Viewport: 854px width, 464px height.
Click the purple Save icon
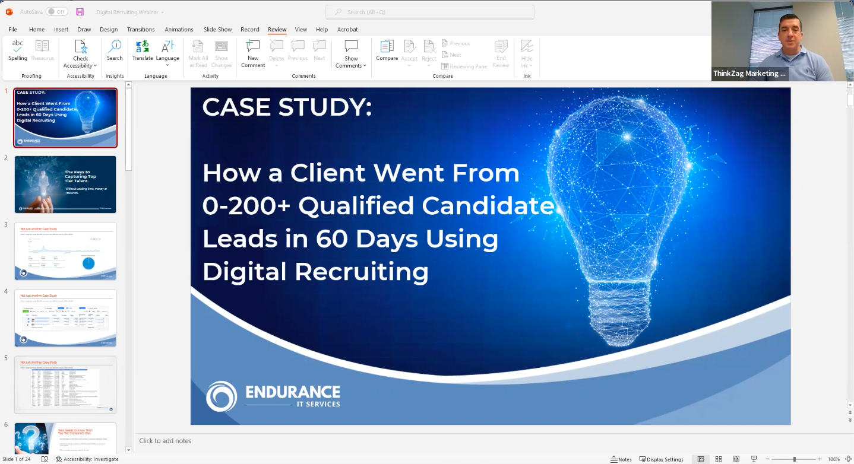[80, 12]
